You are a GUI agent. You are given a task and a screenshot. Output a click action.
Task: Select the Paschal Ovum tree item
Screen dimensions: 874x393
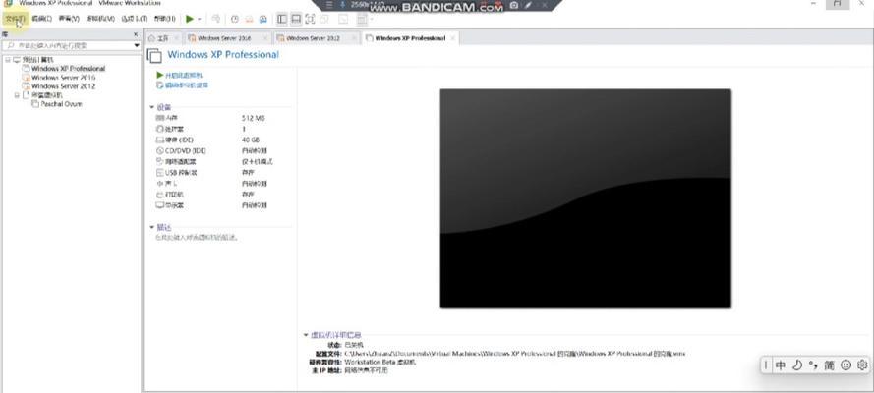point(61,104)
